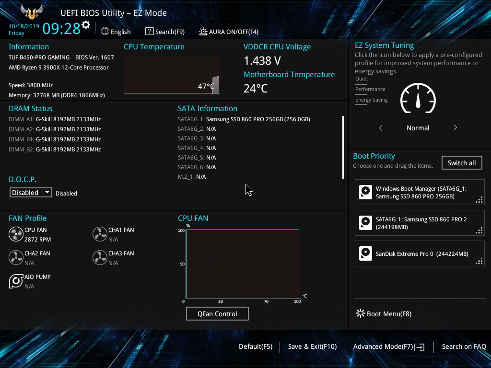The image size is (491, 368).
Task: Click the next tuning profile chevron
Action: tap(456, 127)
